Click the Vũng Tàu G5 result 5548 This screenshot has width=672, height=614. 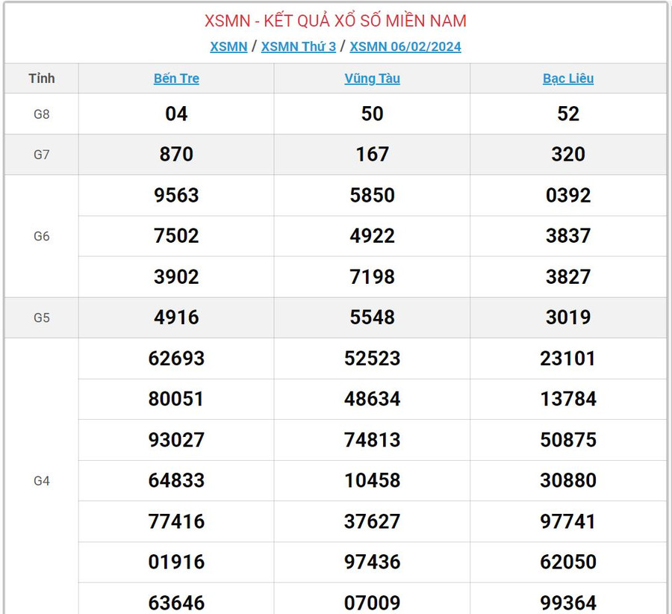point(372,317)
